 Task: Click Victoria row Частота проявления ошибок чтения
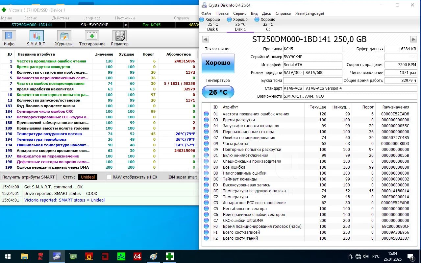pos(99,61)
